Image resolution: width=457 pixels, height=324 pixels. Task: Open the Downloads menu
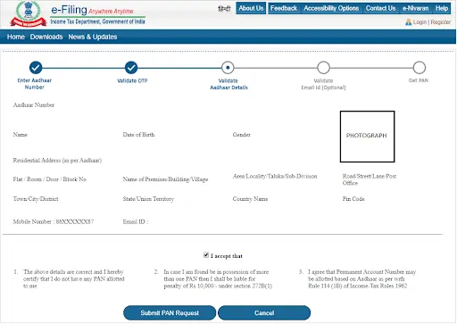pyautogui.click(x=46, y=37)
